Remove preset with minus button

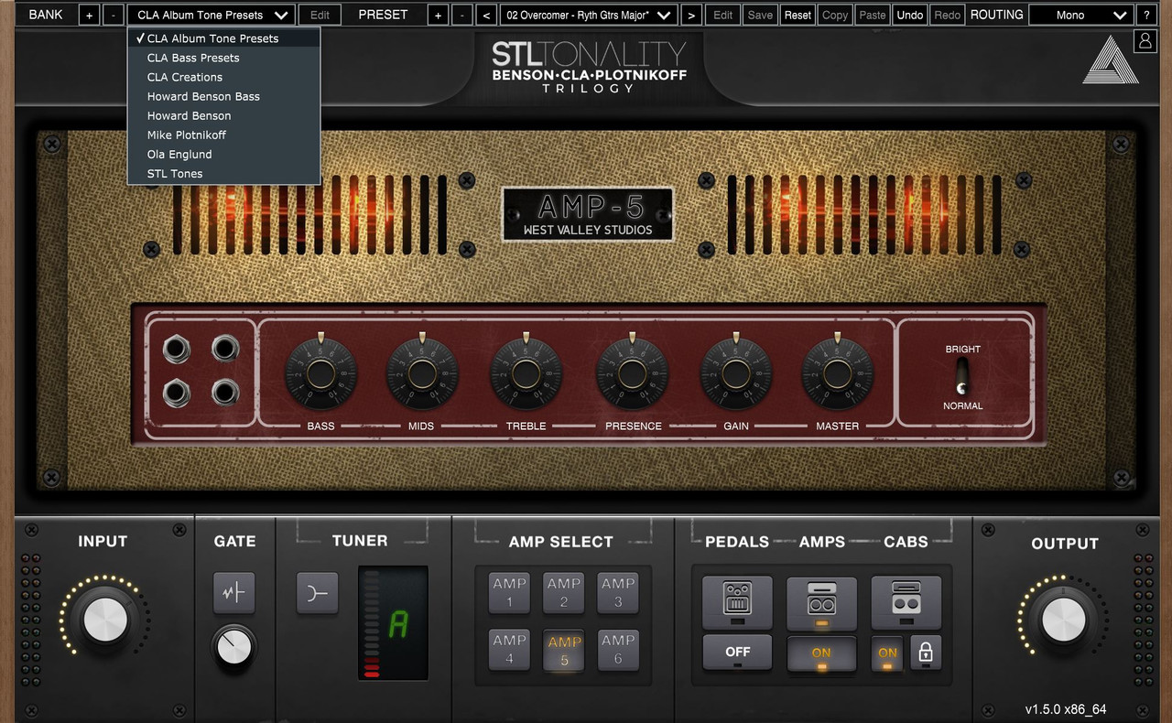coord(462,15)
